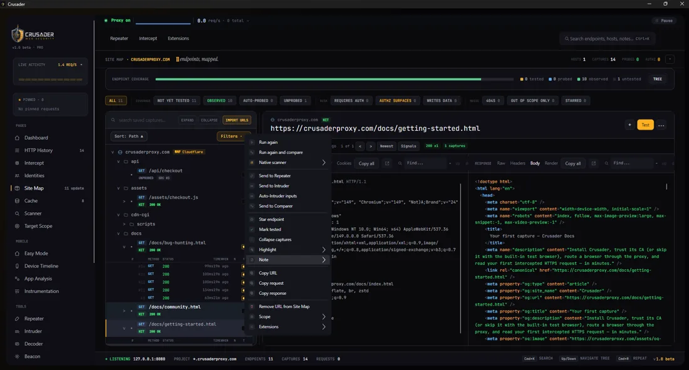Click the yellow Test button
This screenshot has width=689, height=370.
pyautogui.click(x=645, y=125)
